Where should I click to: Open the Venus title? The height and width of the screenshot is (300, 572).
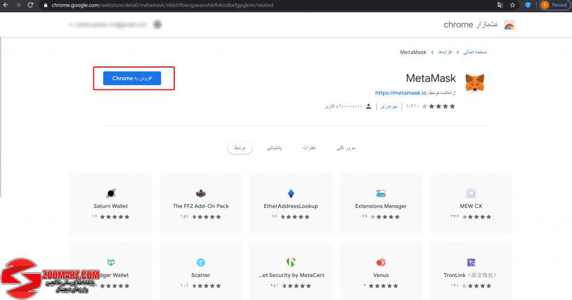point(381,275)
